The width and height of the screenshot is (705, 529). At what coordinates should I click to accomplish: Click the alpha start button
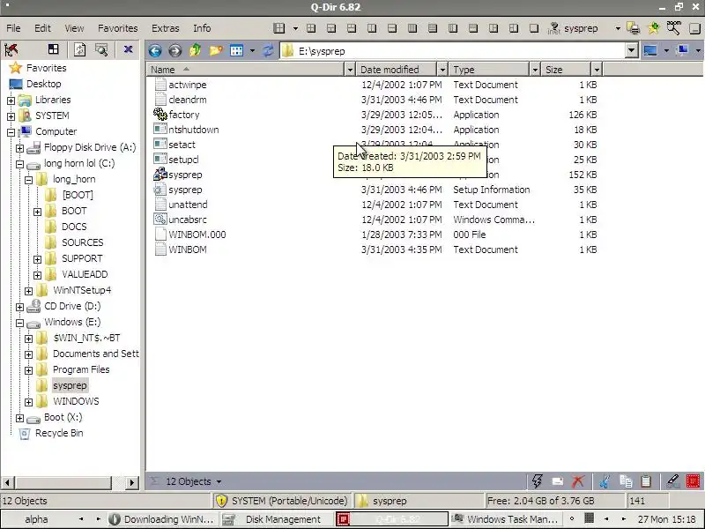(36, 519)
